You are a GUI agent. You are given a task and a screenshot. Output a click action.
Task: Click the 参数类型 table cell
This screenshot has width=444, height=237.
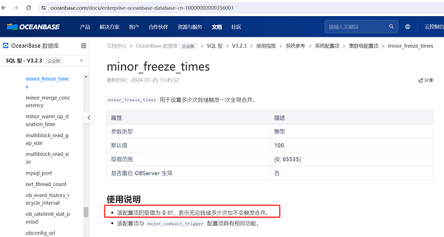click(x=189, y=131)
